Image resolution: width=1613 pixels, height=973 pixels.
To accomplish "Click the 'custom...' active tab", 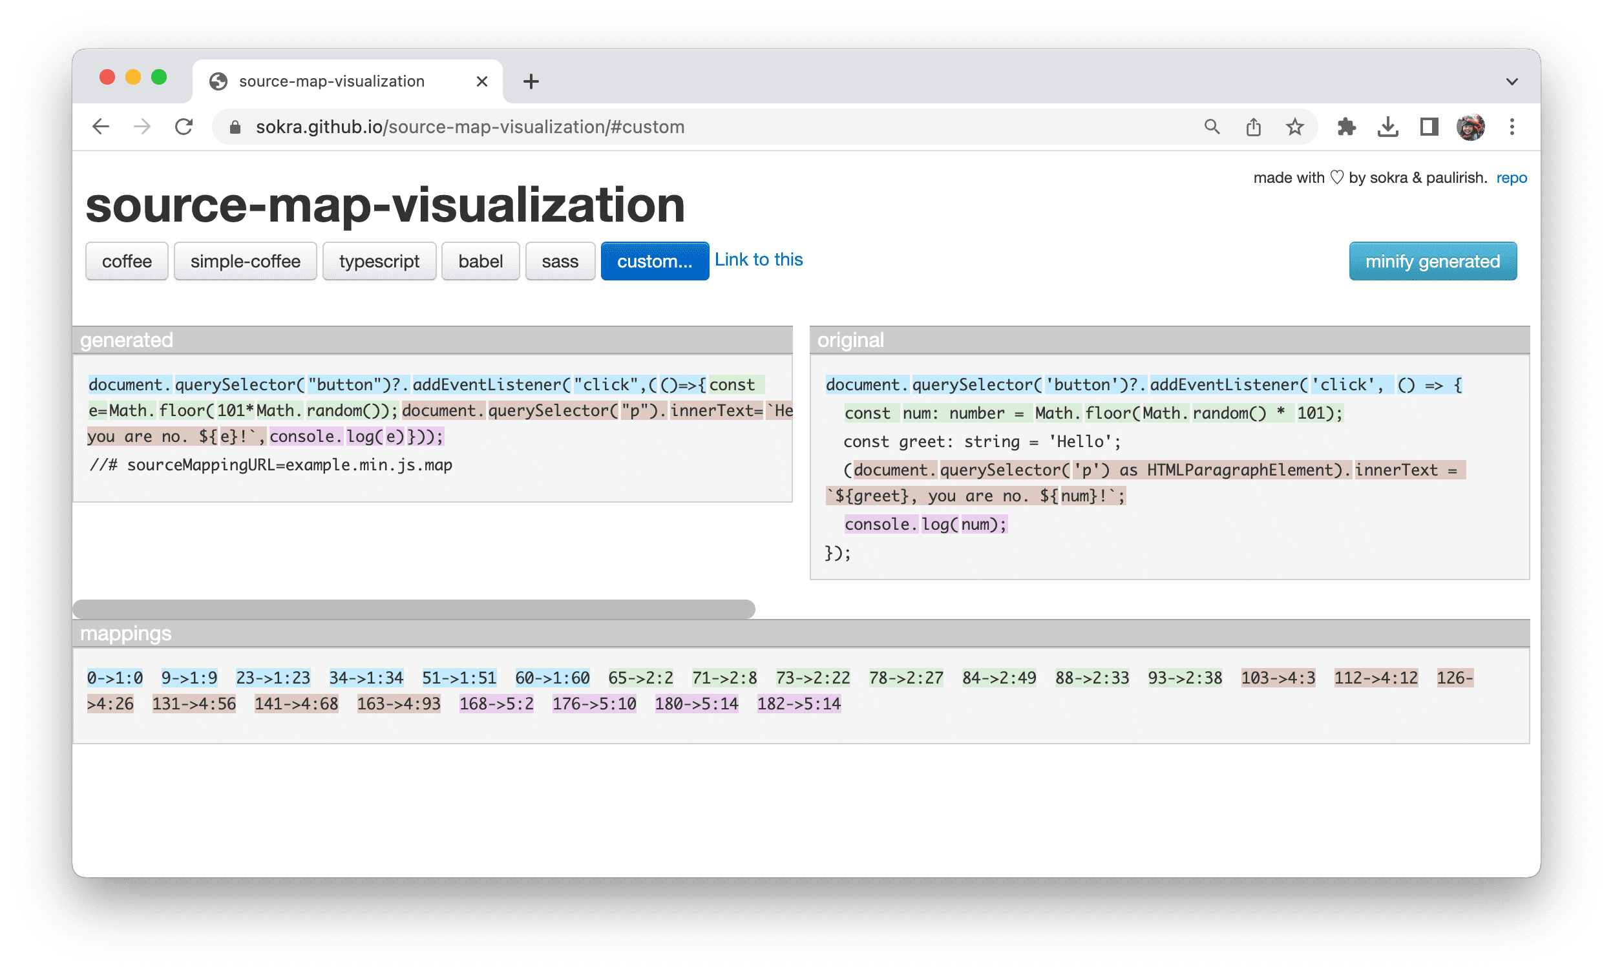I will click(652, 260).
